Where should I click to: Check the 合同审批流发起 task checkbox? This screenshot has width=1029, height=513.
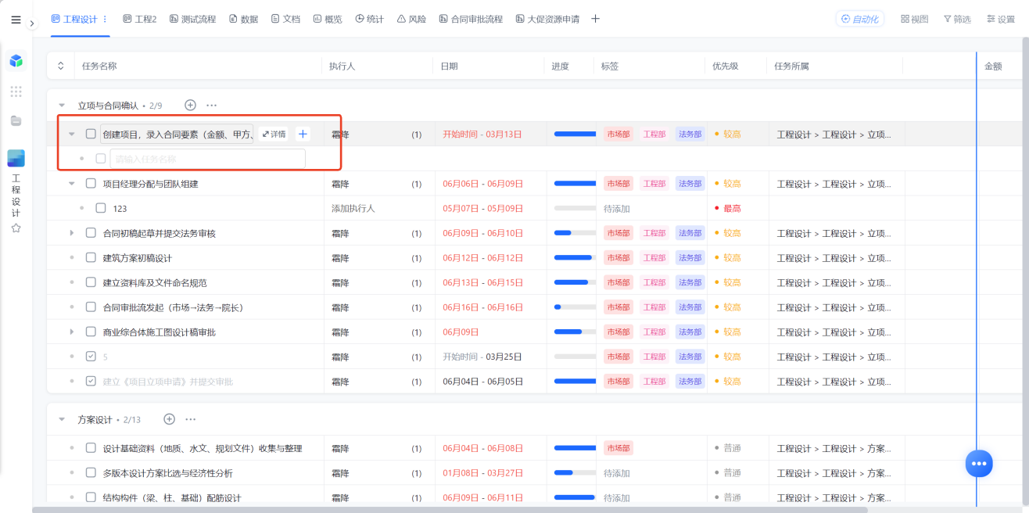point(91,307)
